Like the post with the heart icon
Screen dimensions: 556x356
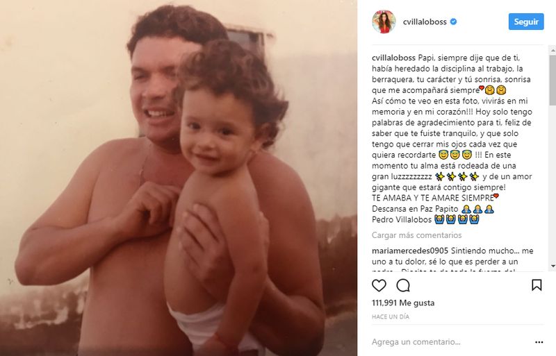(x=379, y=285)
